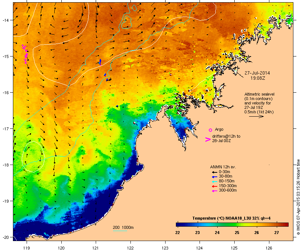Click the magenta drifter track near 119E 15S

point(25,54)
